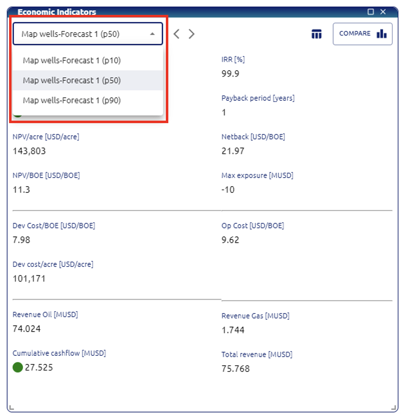Screen dimensions: 401x414
Task: Click the Total revenue value 75.768
Action: click(236, 369)
